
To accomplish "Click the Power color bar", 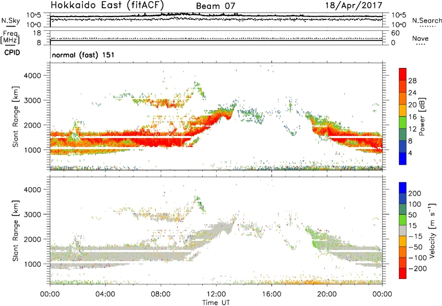I will click(403, 116).
